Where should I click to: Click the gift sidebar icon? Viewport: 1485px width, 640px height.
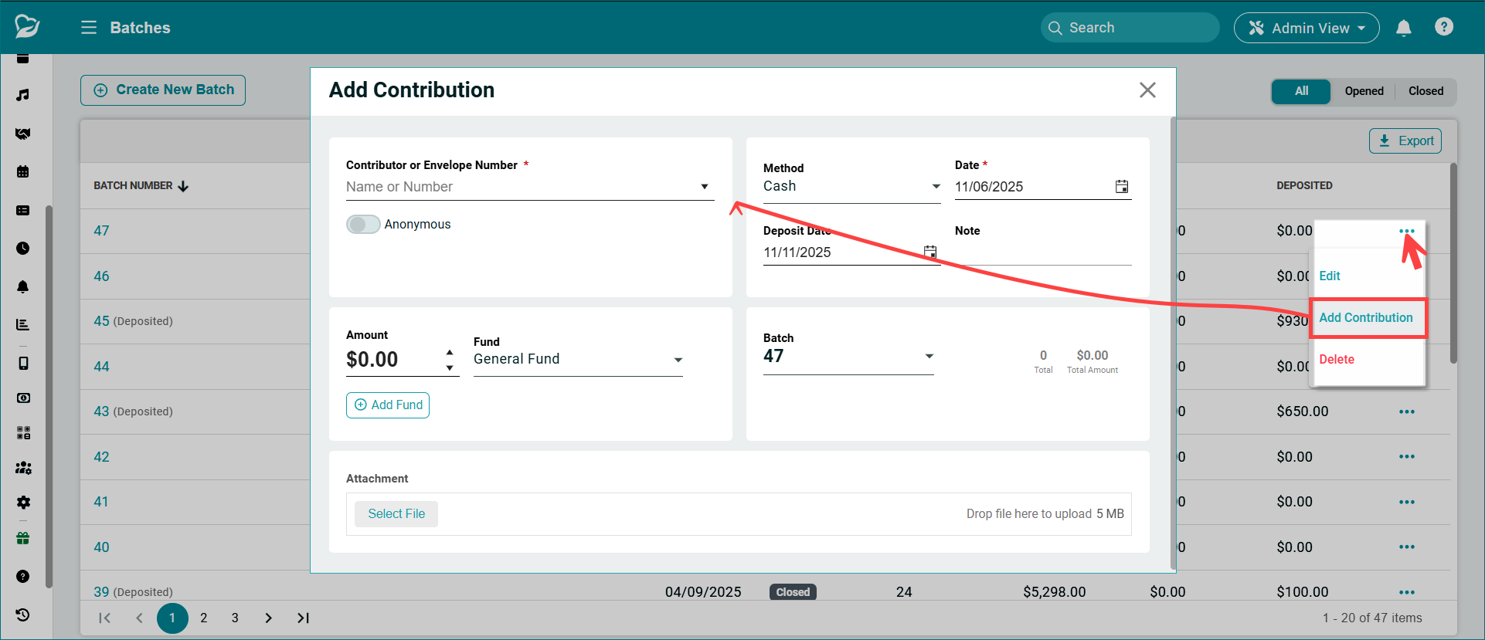[x=23, y=539]
